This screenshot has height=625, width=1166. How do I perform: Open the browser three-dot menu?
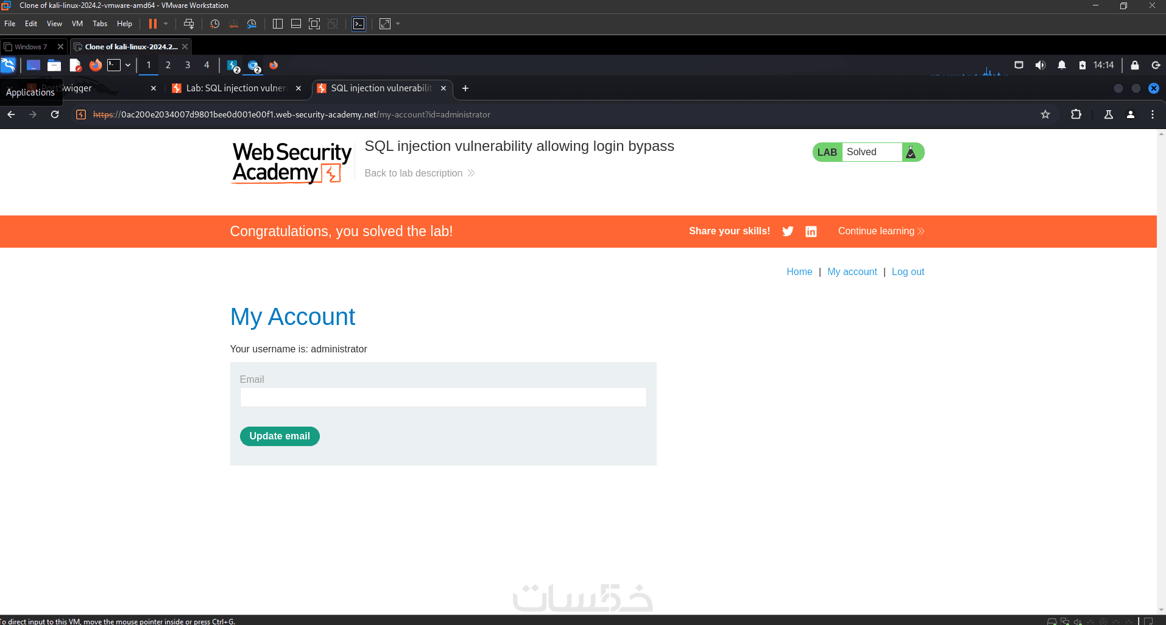click(1153, 114)
